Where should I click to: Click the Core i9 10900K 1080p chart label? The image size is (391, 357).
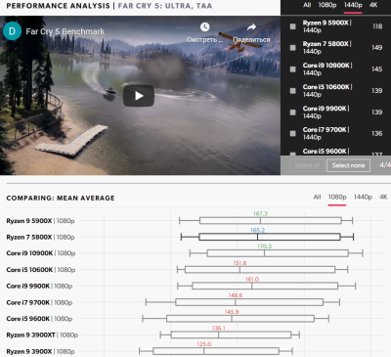tap(41, 253)
